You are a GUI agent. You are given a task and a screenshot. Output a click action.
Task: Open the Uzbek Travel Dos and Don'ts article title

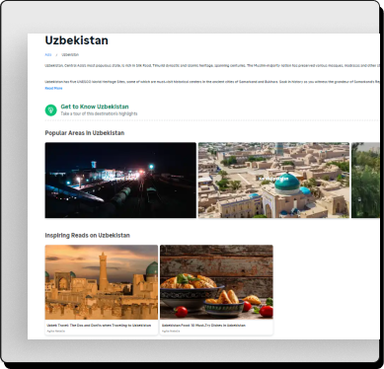pos(99,326)
